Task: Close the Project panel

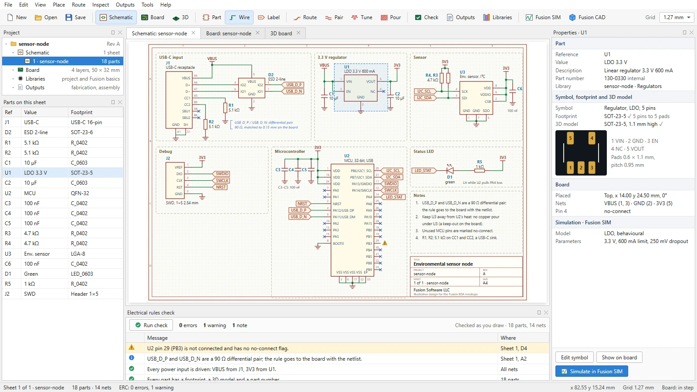Action: point(120,33)
